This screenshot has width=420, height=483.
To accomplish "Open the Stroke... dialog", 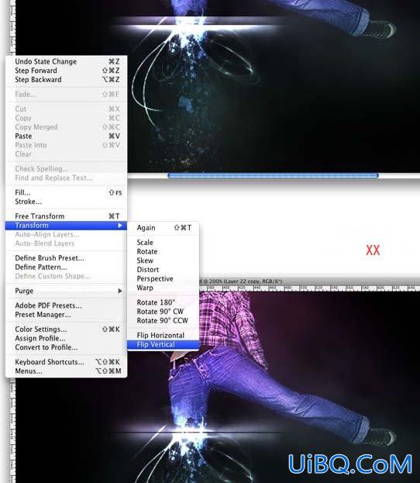I will 66,202.
